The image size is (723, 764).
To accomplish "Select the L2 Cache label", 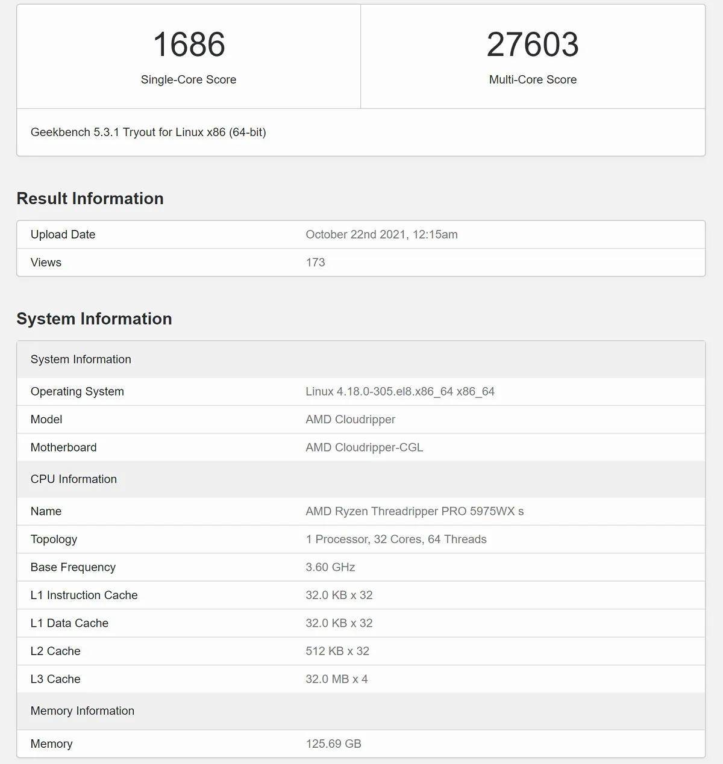I will [x=55, y=651].
